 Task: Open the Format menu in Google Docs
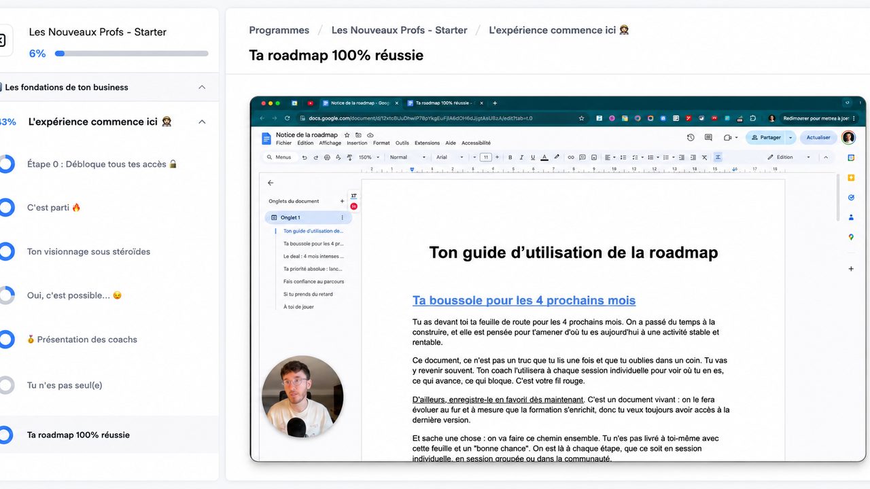tap(381, 143)
